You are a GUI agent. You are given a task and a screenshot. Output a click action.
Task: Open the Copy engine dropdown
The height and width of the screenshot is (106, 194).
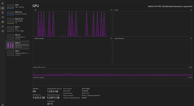click(116, 10)
